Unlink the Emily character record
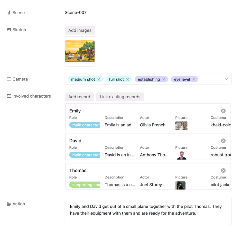238x232 pixels. click(x=223, y=111)
